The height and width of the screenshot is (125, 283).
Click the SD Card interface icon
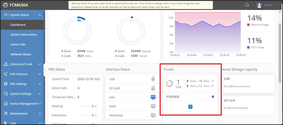[x=153, y=88]
